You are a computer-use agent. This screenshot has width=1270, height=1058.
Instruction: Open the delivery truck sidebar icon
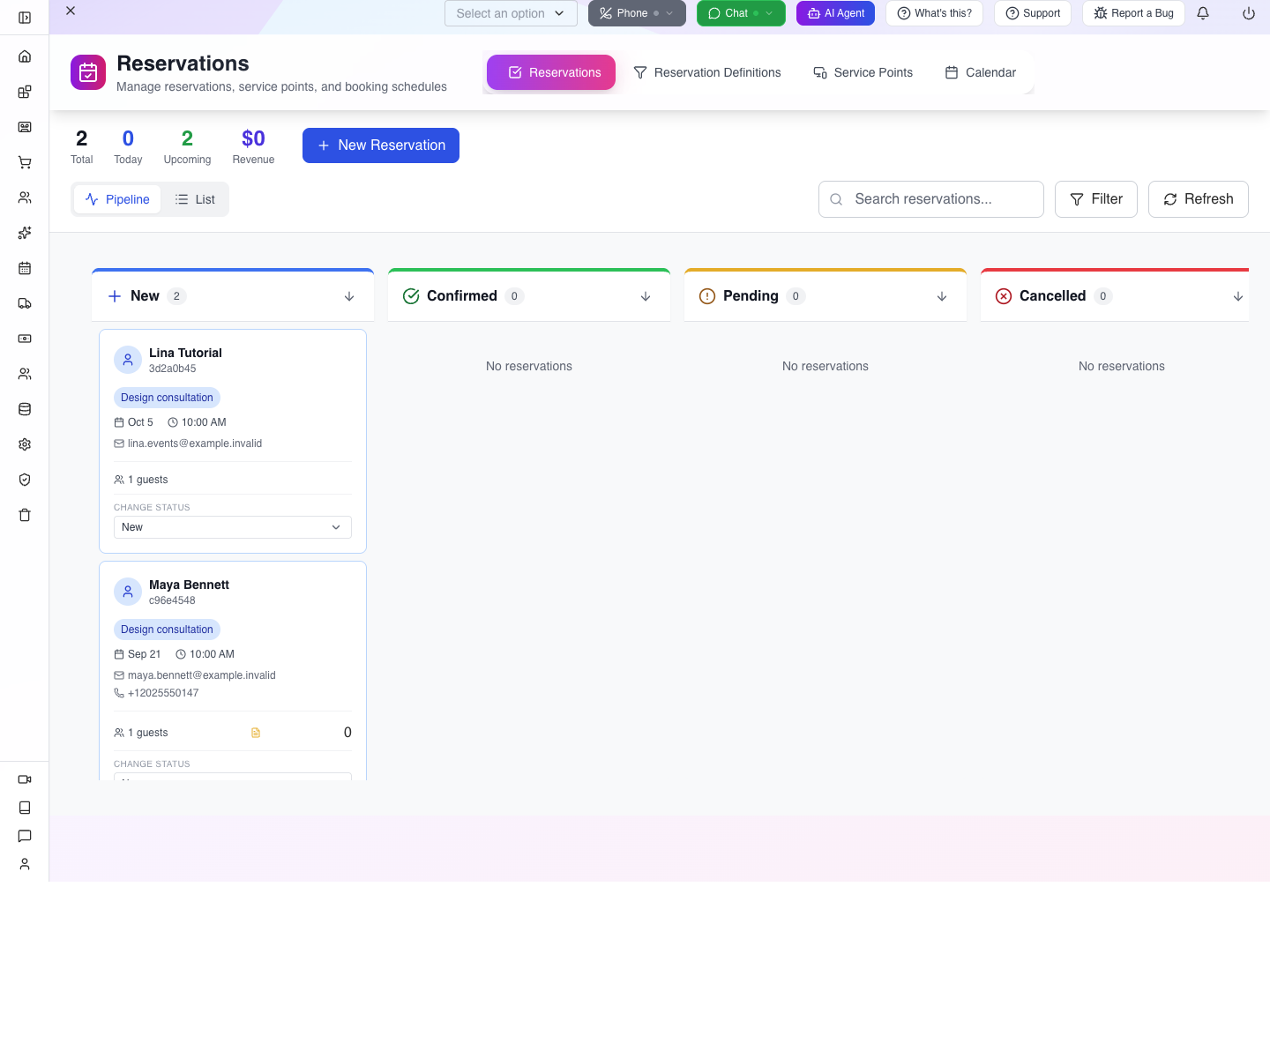(x=25, y=303)
